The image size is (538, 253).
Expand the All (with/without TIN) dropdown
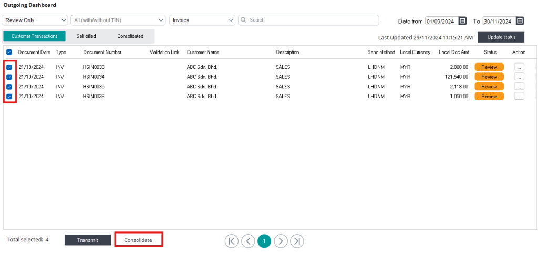118,20
